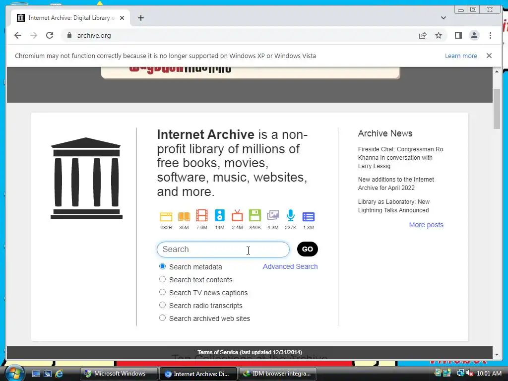Screen dimensions: 508x381
Task: Click Show Desktop quick launch icon
Action: tap(36, 374)
